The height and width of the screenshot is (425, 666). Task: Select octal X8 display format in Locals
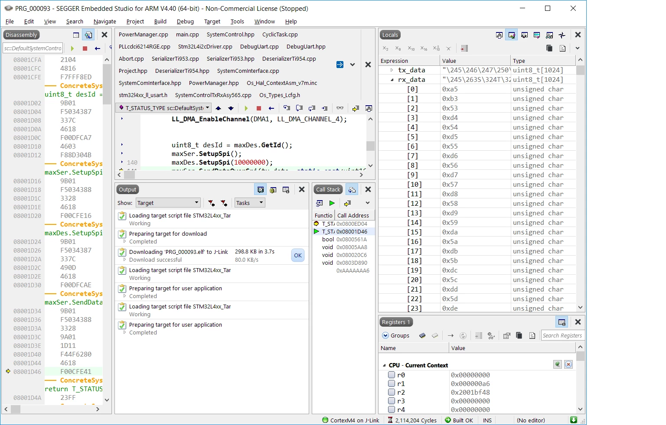pos(398,48)
